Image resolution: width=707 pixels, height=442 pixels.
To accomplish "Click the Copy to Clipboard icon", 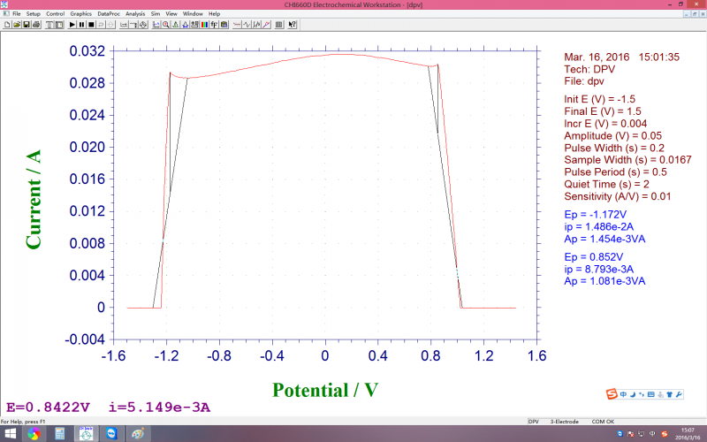I will 224,25.
